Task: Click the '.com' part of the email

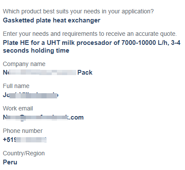Action: pos(75,118)
